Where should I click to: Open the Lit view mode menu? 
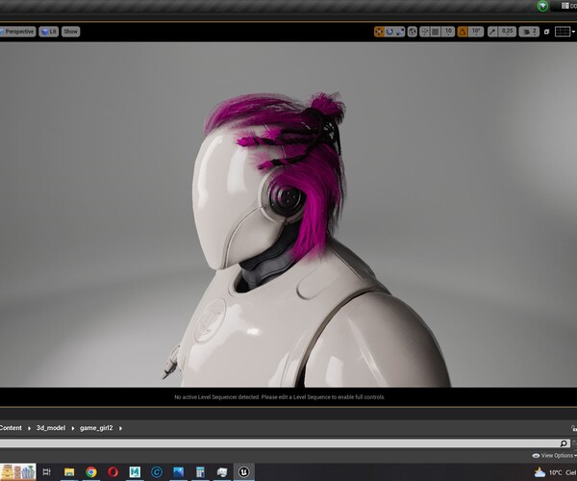coord(49,32)
